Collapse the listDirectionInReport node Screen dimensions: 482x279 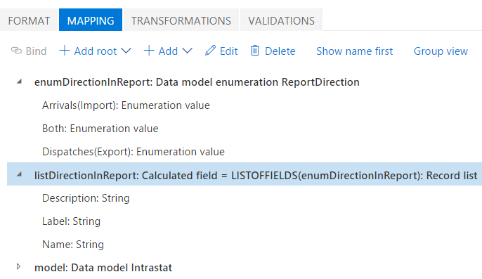click(20, 174)
